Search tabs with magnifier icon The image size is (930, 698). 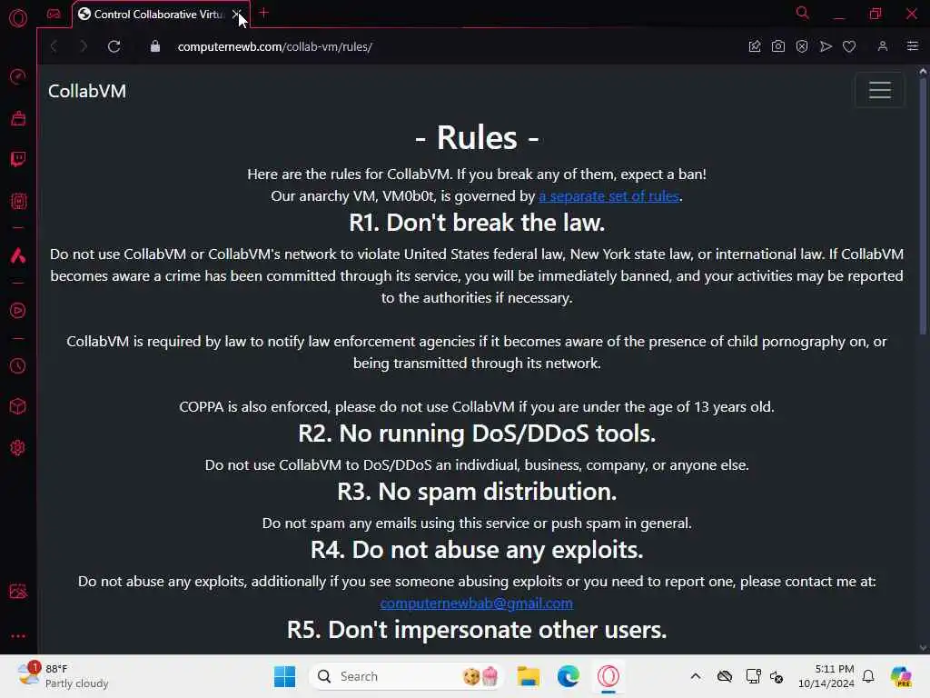click(803, 13)
